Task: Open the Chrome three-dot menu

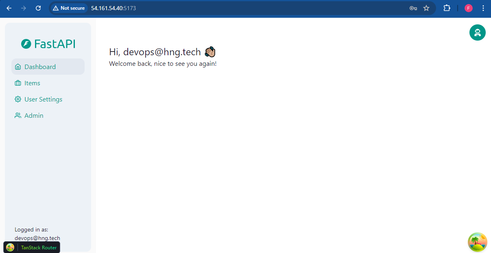Action: click(483, 8)
